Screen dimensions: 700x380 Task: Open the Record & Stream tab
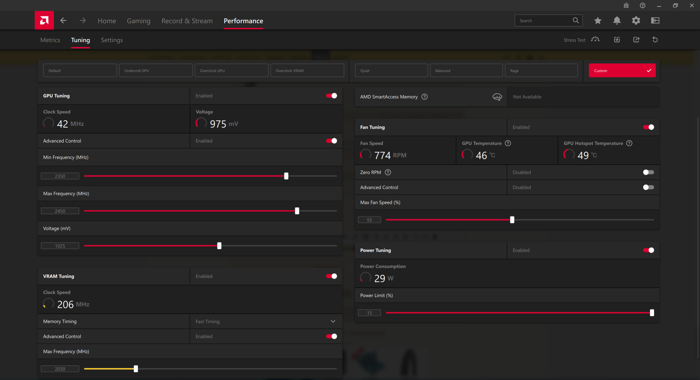click(187, 21)
